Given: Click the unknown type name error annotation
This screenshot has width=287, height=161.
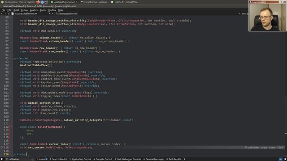Looking at the screenshot, I should point(265,148).
